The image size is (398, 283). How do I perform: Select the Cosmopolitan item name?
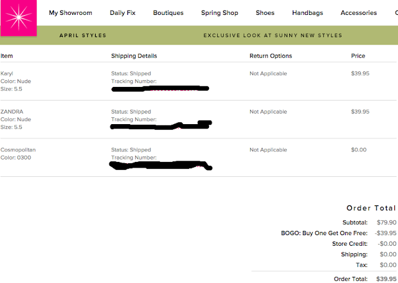tap(18, 150)
